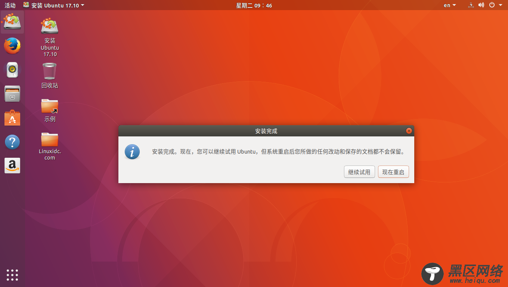The height and width of the screenshot is (287, 508).
Task: Open the Files manager from dock
Action: point(12,93)
